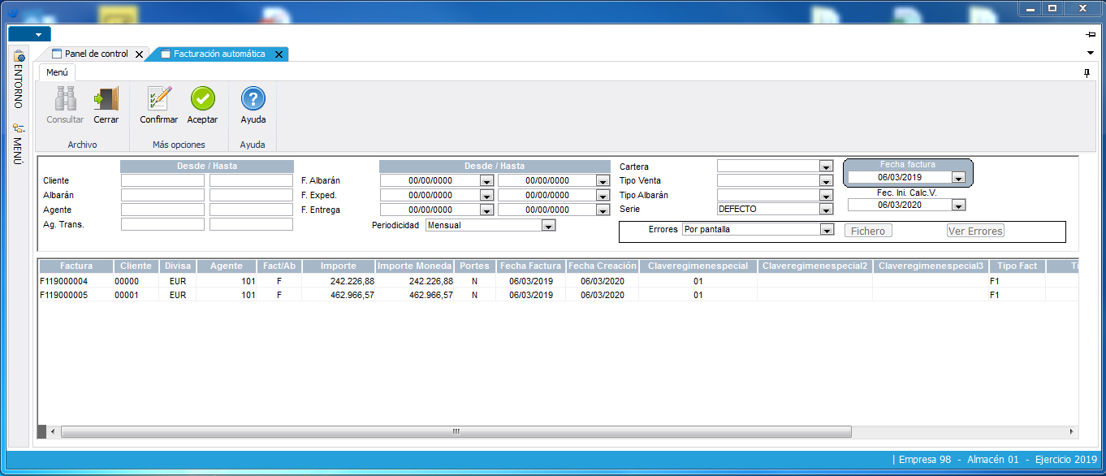This screenshot has width=1106, height=476.
Task: Open the blue application menu button
Action: coord(29,34)
